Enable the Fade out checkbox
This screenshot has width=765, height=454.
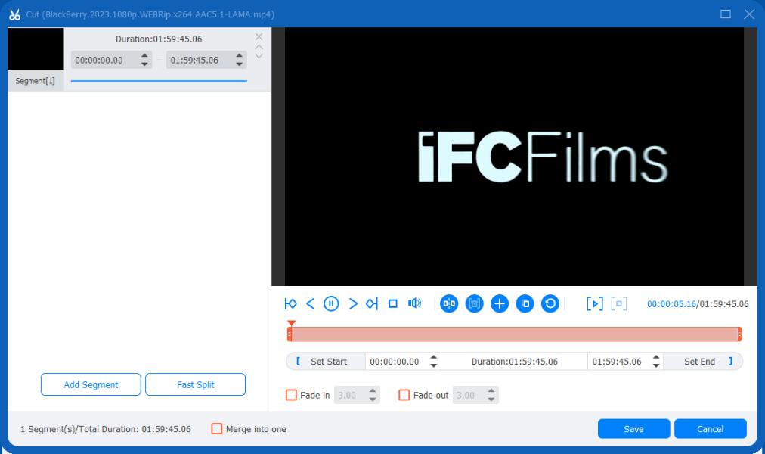(404, 395)
